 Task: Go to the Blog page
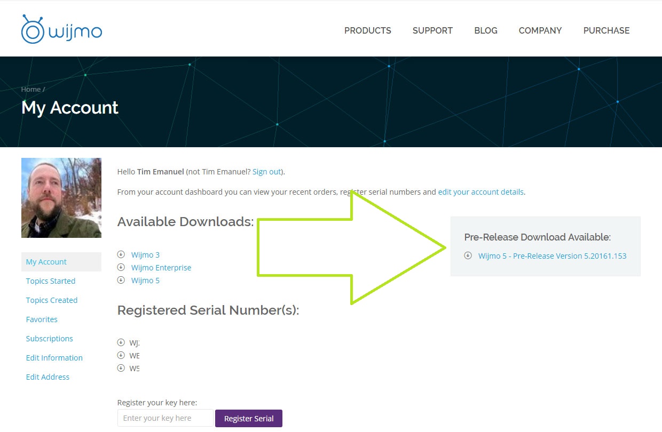click(486, 30)
